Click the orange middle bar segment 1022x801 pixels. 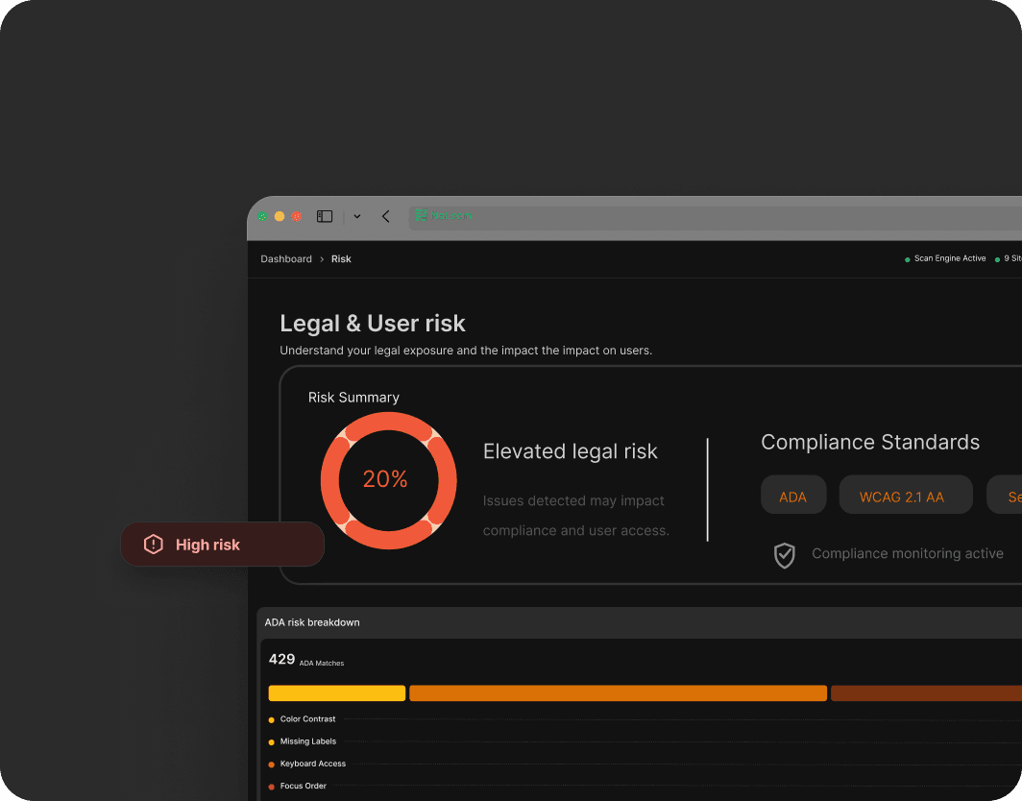coord(618,693)
